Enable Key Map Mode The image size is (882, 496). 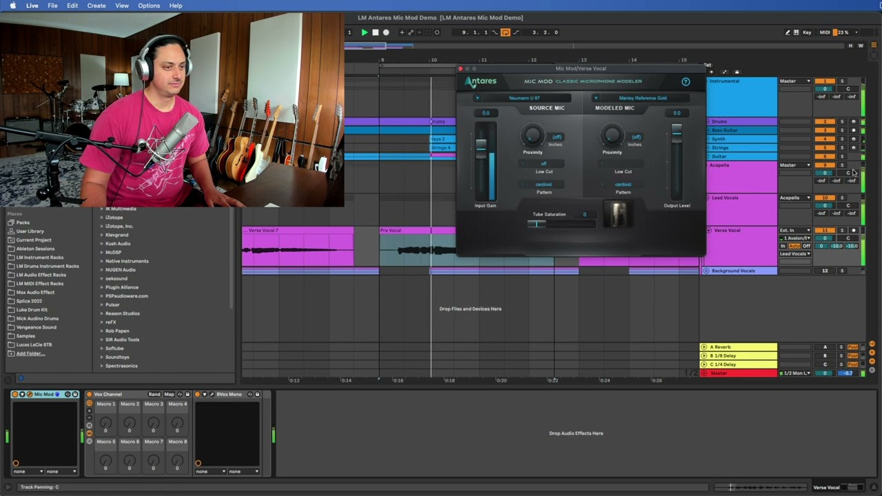click(x=807, y=32)
